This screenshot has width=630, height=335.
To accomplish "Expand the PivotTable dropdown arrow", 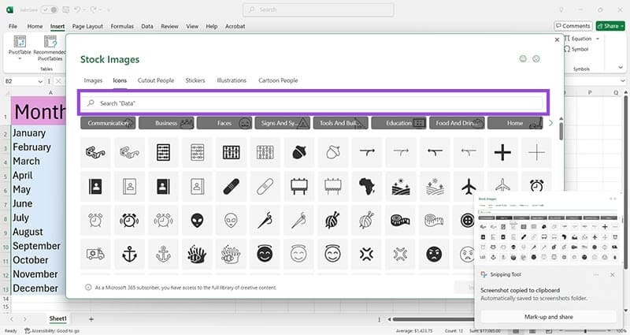I will [x=20, y=58].
